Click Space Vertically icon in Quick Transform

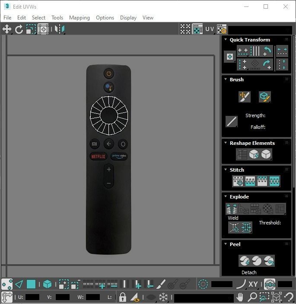(282, 64)
